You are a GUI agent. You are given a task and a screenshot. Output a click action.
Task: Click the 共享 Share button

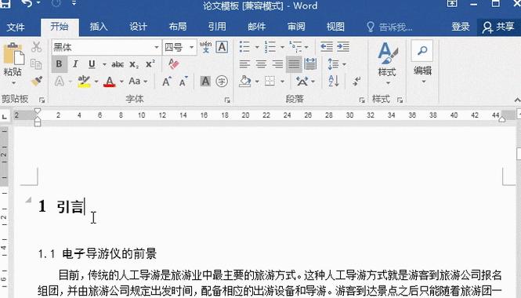pos(498,27)
